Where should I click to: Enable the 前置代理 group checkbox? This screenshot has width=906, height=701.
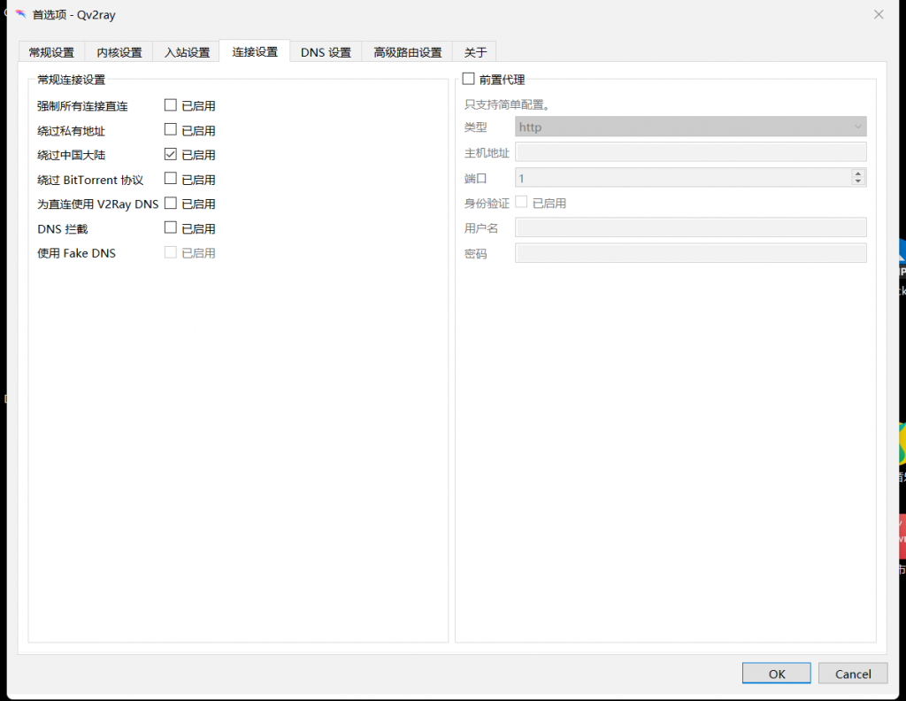pos(469,80)
